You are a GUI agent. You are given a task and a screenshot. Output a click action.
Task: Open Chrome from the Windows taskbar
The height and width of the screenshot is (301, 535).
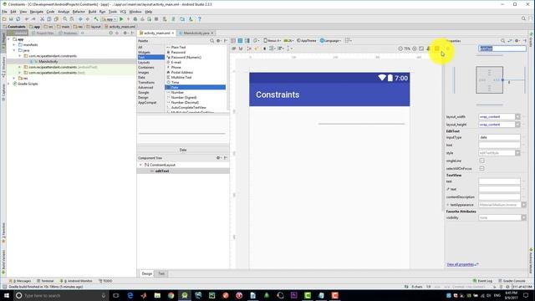coord(171,295)
